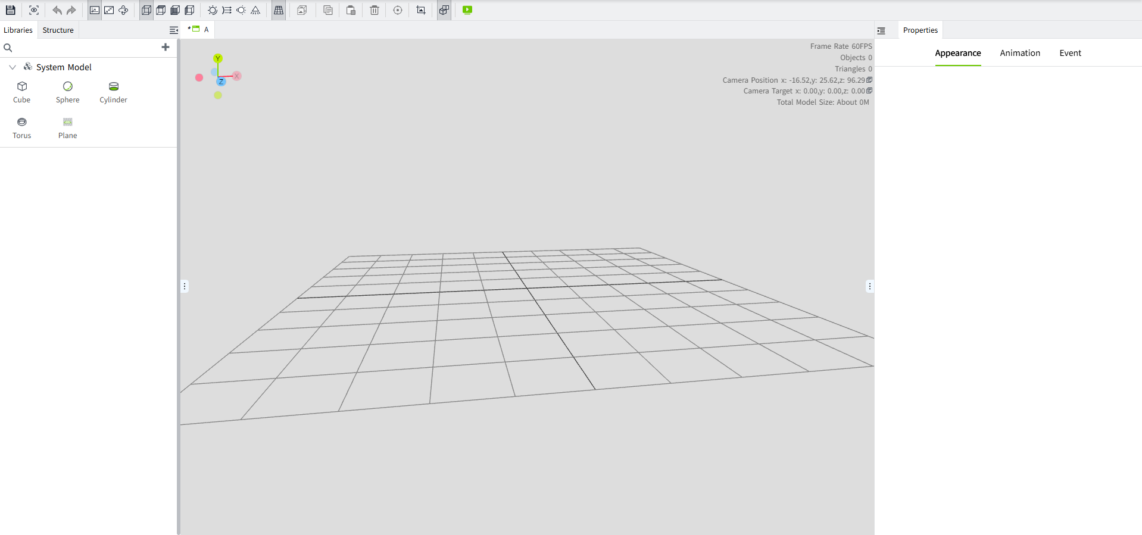The width and height of the screenshot is (1142, 535).
Task: Add a Torus from System Model
Action: coord(22,127)
